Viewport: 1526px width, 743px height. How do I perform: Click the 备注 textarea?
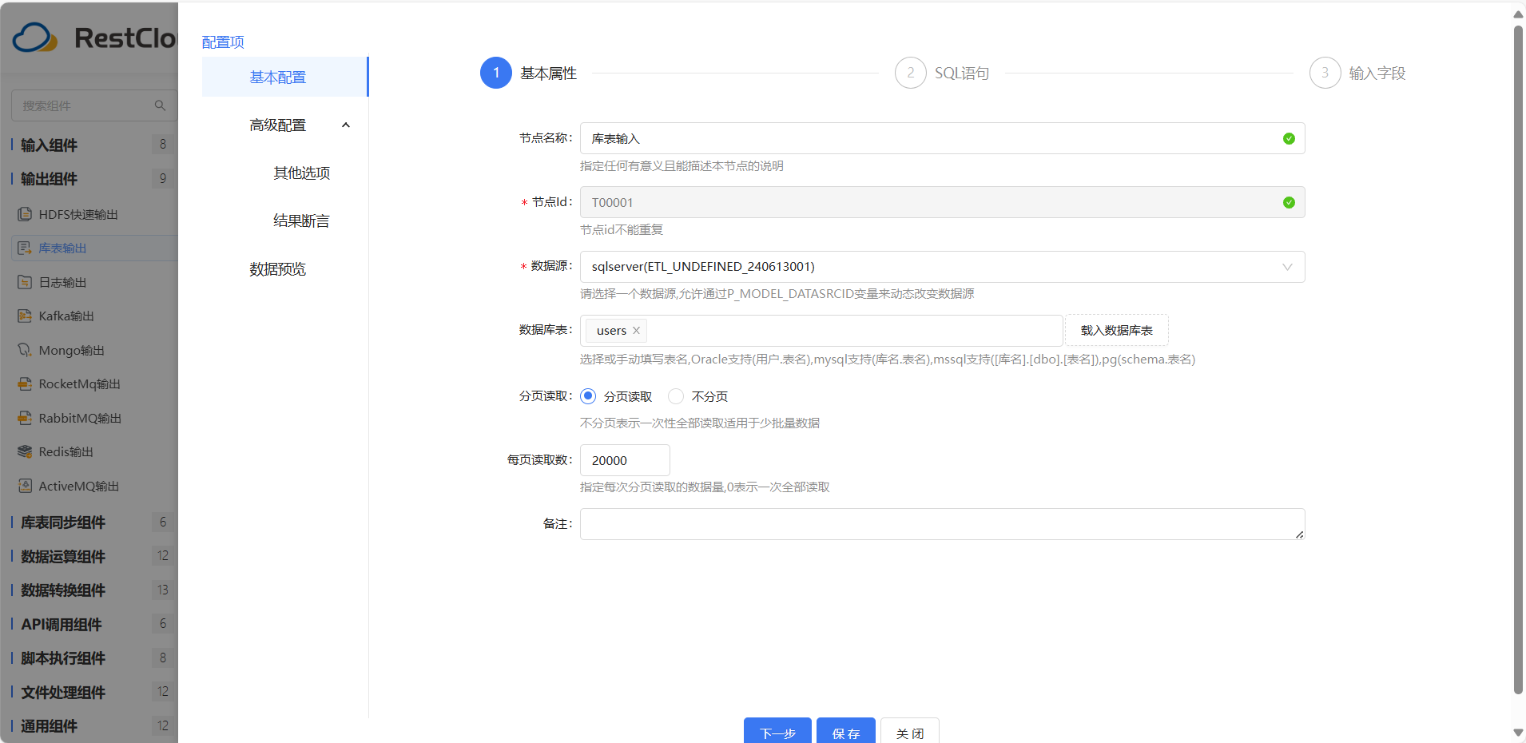pos(943,524)
